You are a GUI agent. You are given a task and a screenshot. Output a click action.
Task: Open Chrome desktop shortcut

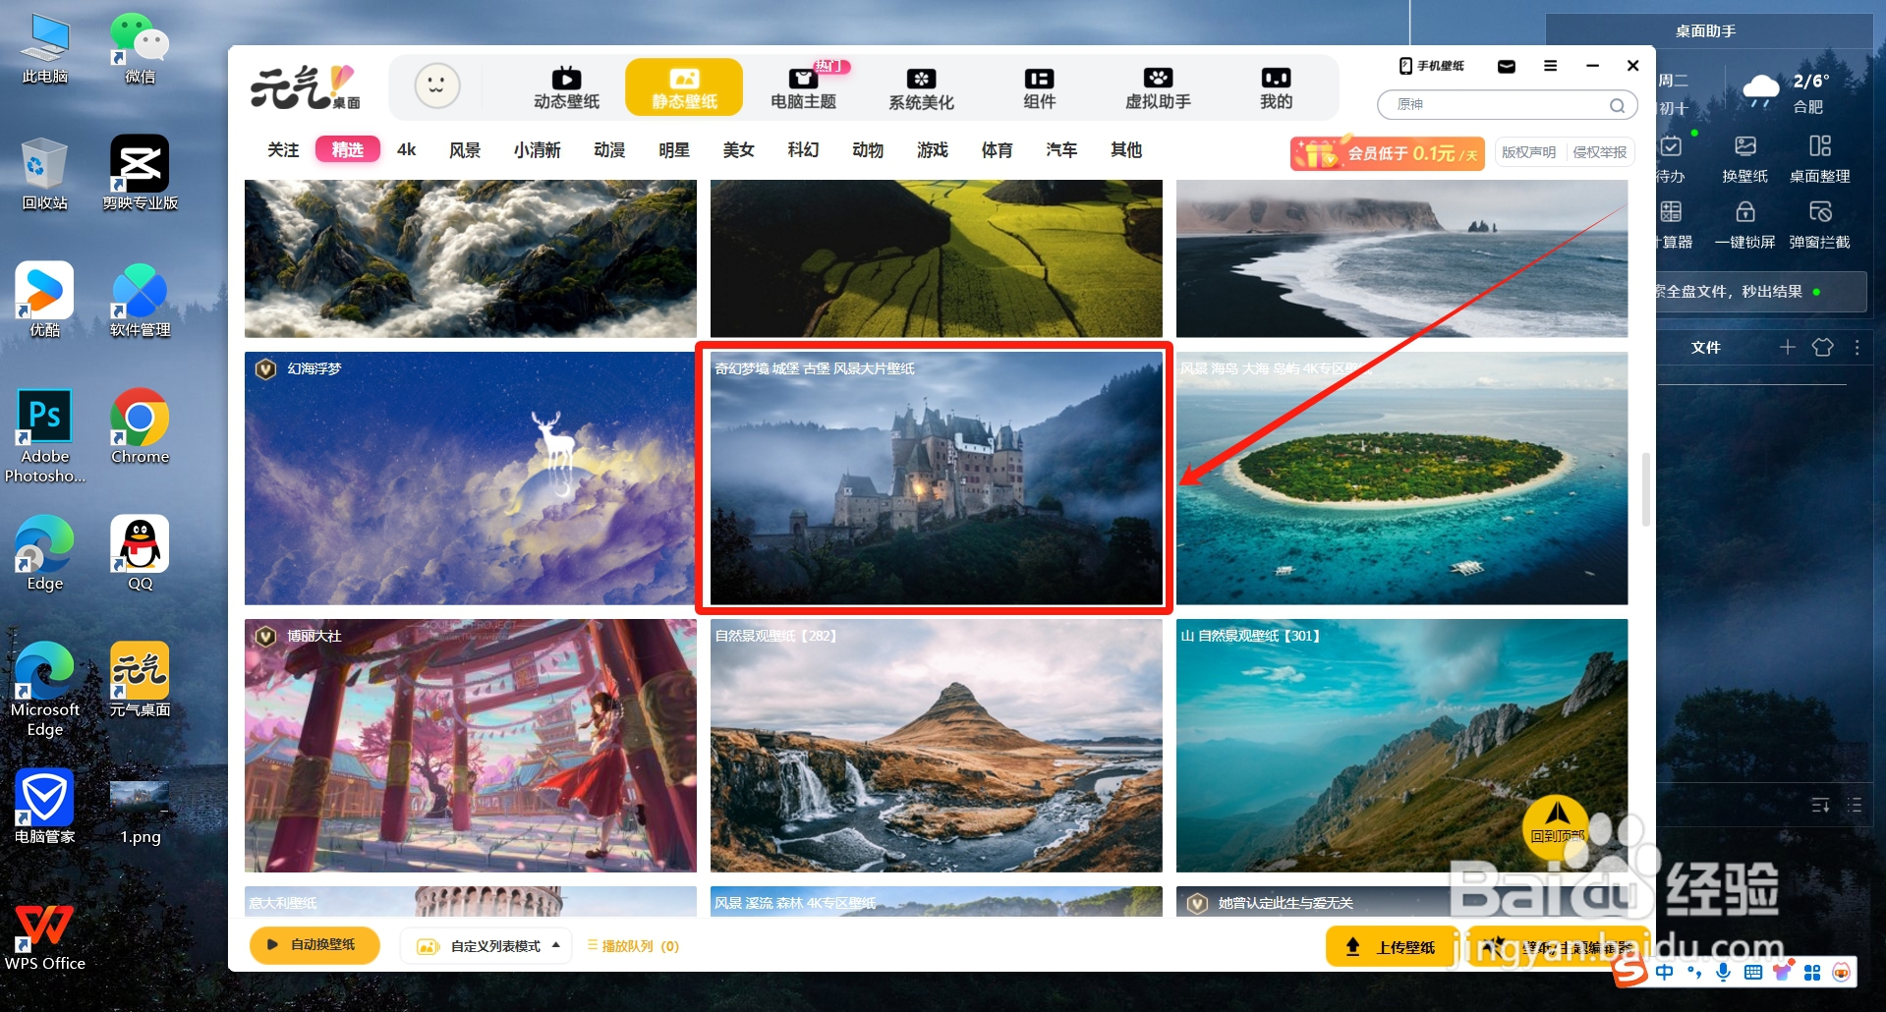(140, 426)
